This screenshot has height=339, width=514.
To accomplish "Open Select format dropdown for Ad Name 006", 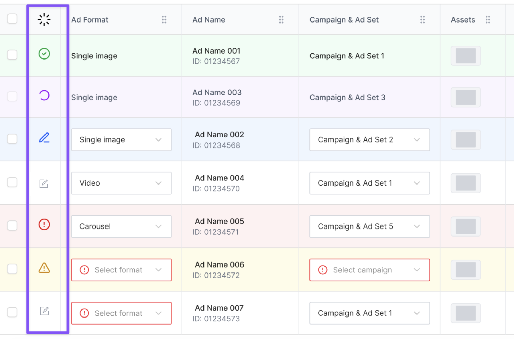I will [x=121, y=270].
